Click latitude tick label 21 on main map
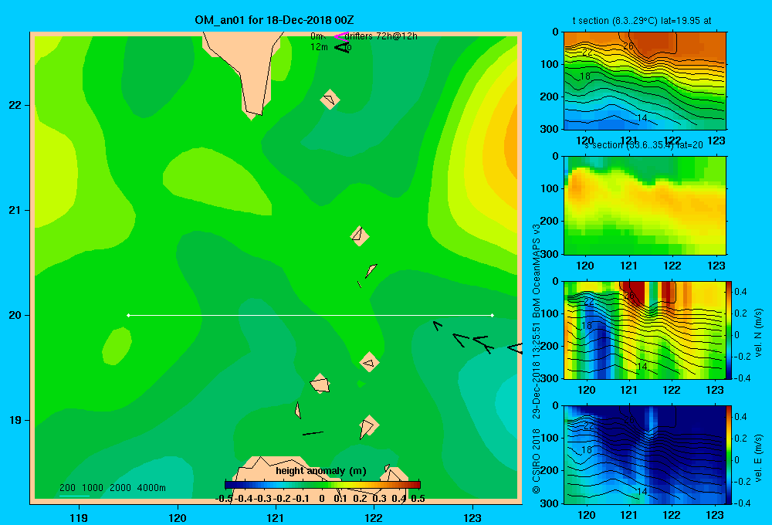The height and width of the screenshot is (525, 772). tap(15, 210)
